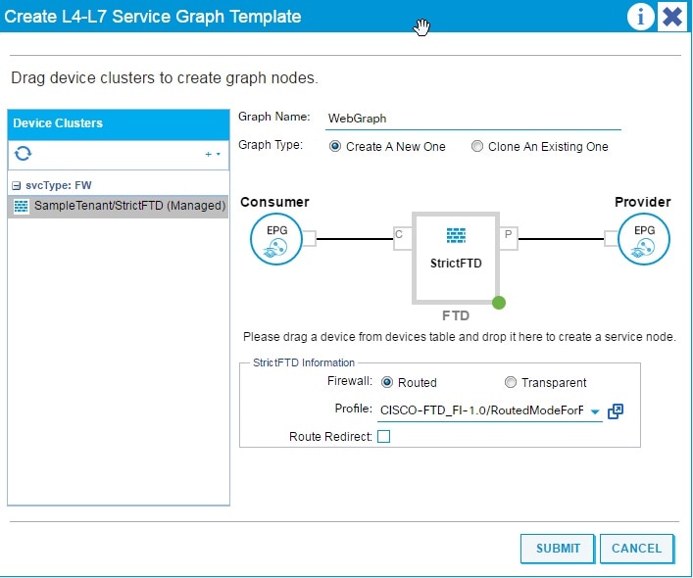This screenshot has width=693, height=578.
Task: Collapse the svcType: FW tree group
Action: click(17, 185)
